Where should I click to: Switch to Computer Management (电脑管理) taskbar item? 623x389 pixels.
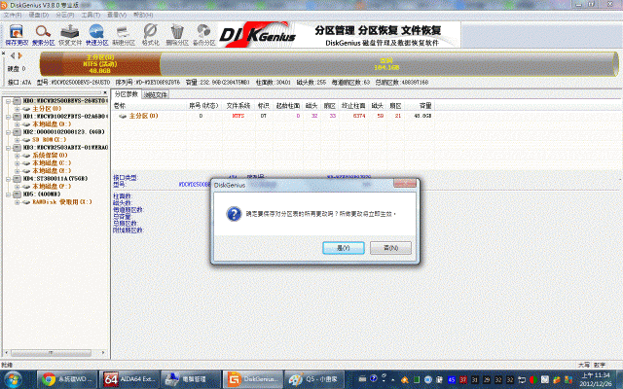[191, 379]
